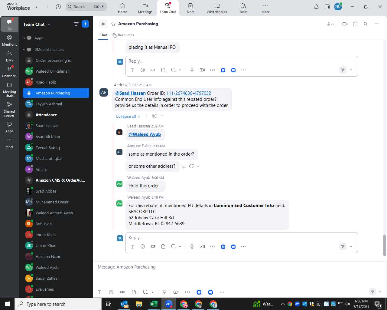Click the Search box

click(x=86, y=7)
